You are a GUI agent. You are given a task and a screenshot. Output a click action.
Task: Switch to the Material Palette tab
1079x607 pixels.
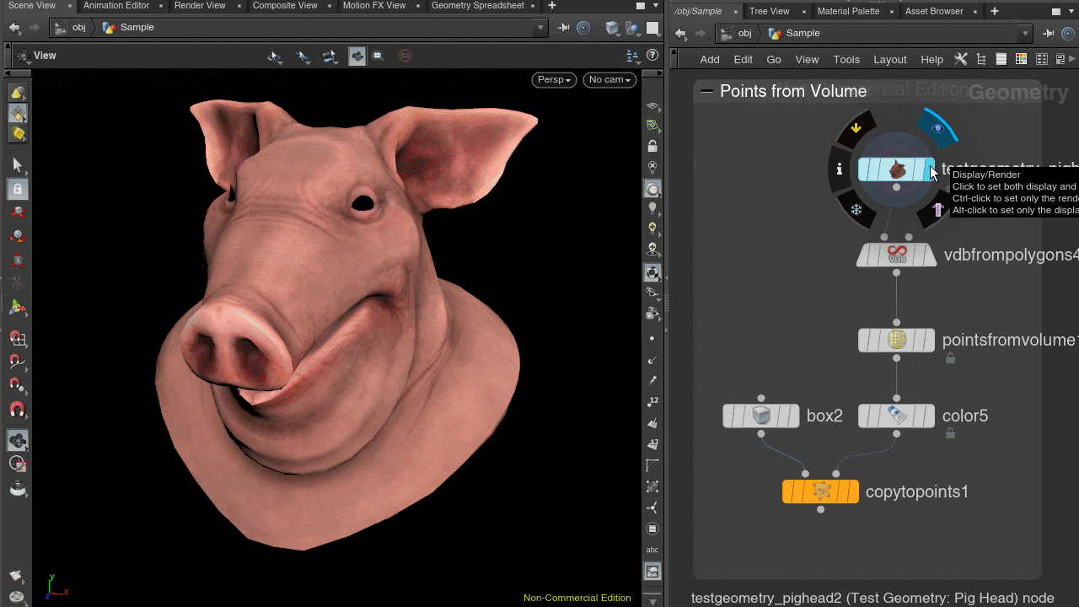[x=847, y=11]
